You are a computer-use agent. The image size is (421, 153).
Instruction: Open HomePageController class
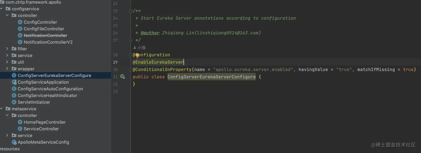click(x=45, y=122)
